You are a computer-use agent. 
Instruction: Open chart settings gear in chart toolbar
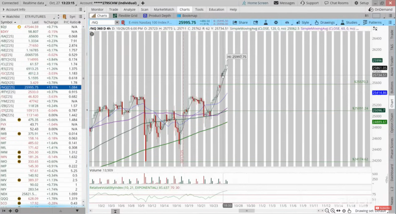(276, 22)
